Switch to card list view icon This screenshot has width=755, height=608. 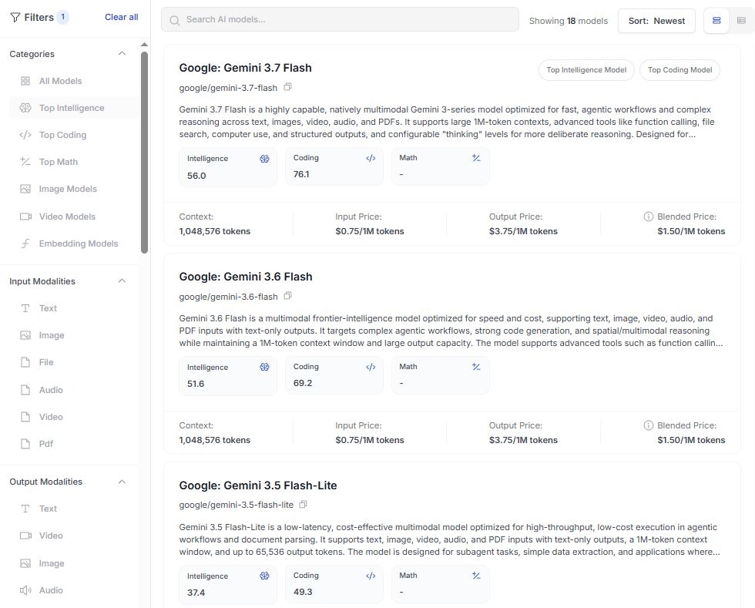[716, 20]
